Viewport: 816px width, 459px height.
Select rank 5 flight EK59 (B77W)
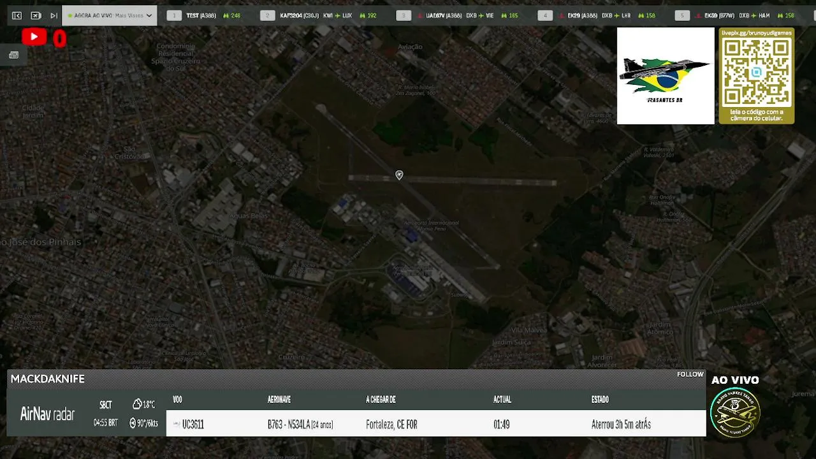[720, 15]
